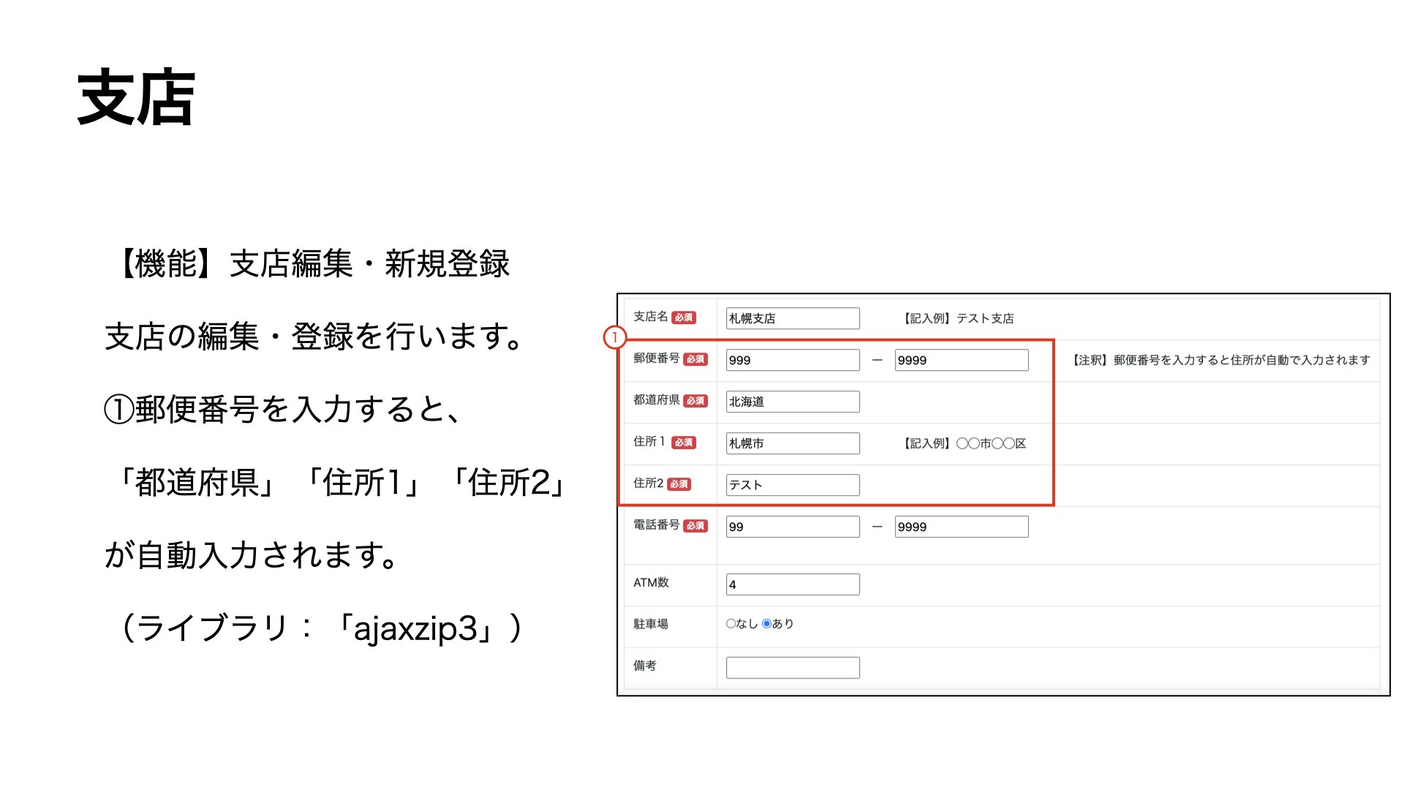The height and width of the screenshot is (790, 1404).
Task: Click the 必須 badge beside 住所2
Action: (679, 484)
